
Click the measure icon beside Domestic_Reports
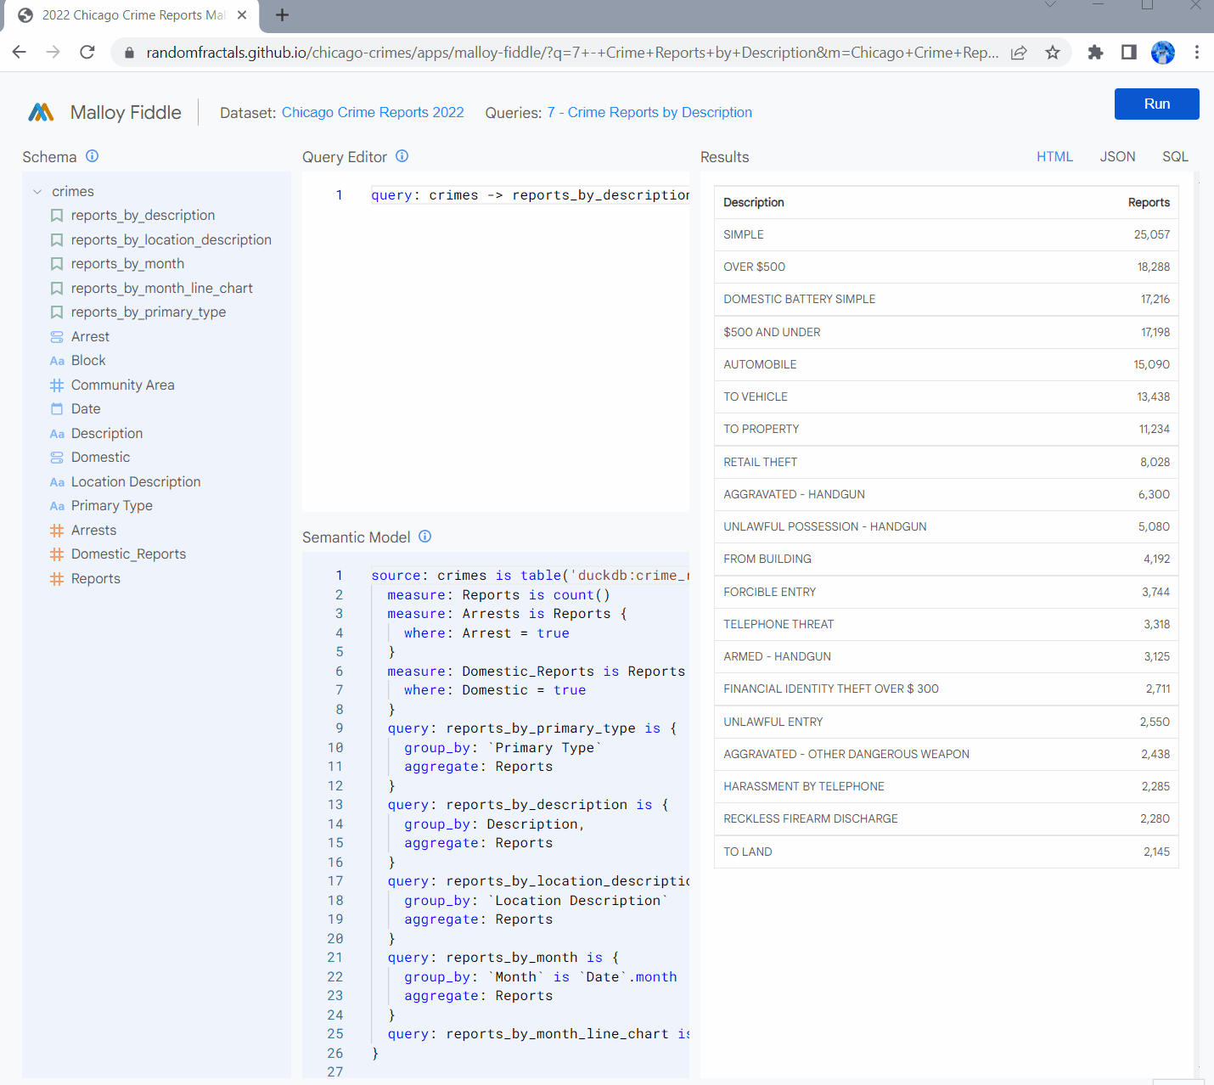57,554
